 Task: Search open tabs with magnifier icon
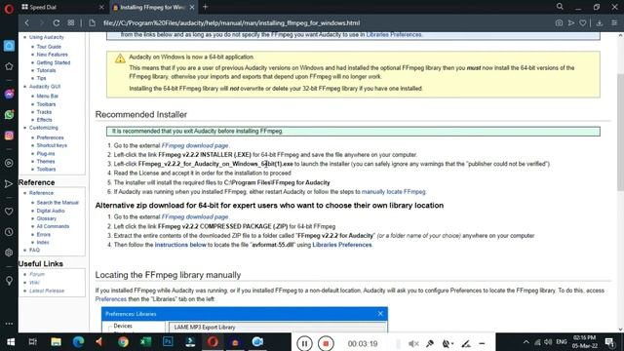[x=560, y=7]
